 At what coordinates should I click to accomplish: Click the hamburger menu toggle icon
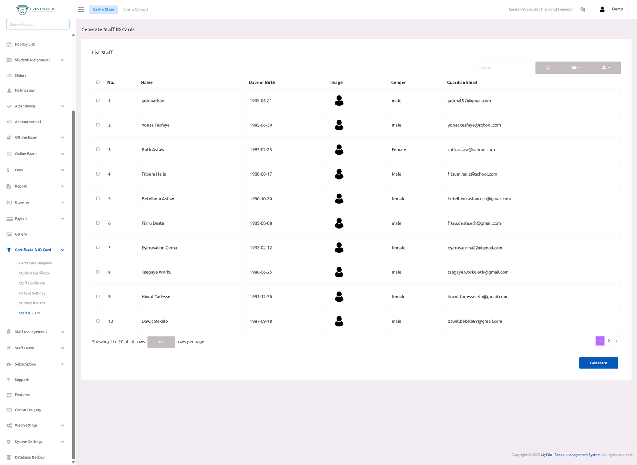[x=81, y=10]
